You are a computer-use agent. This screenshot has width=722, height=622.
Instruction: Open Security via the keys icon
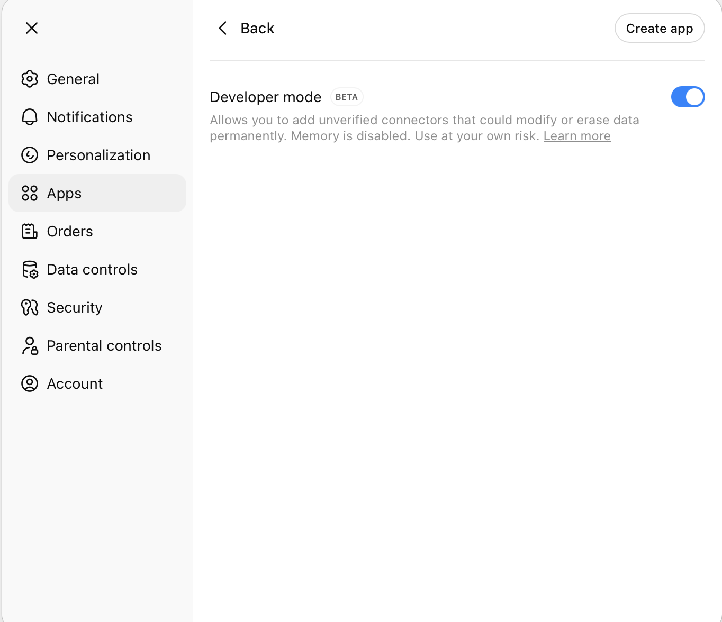(30, 307)
